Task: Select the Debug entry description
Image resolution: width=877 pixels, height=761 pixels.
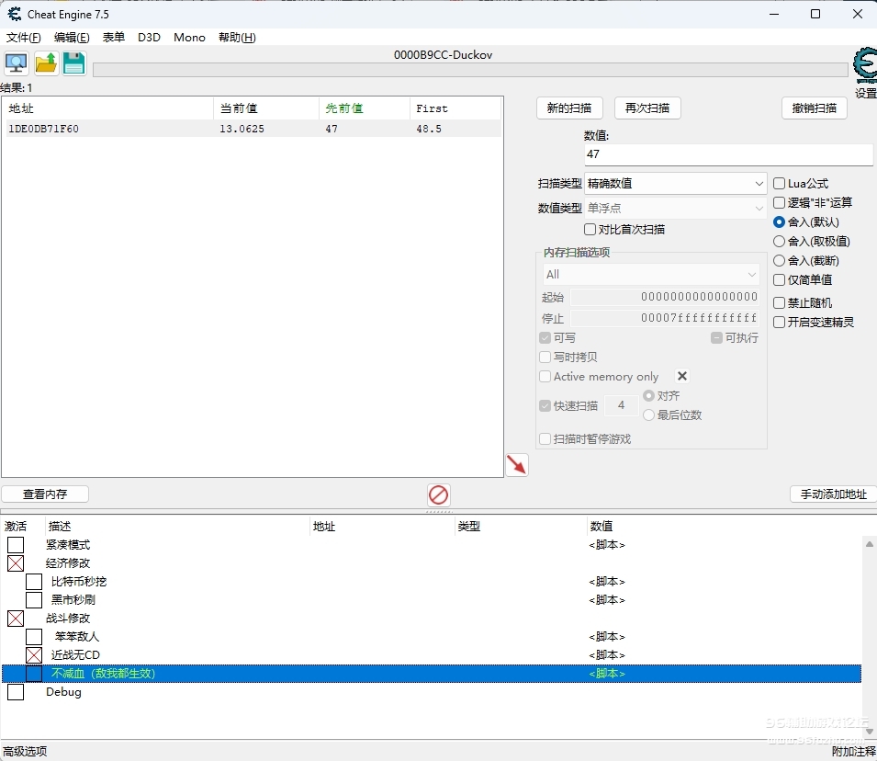Action: (63, 692)
